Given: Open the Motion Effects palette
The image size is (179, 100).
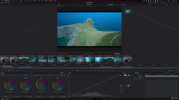Looking at the screenshot, I should [20, 71].
